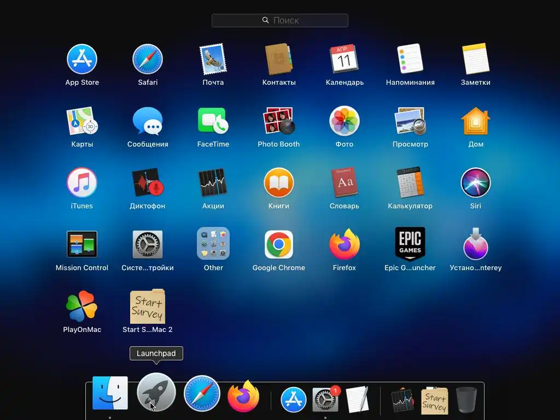The width and height of the screenshot is (560, 420).
Task: Open the Калькулятор calculator
Action: pyautogui.click(x=410, y=183)
